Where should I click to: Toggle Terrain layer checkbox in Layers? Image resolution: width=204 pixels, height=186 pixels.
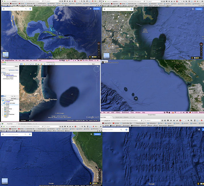(x=4, y=117)
